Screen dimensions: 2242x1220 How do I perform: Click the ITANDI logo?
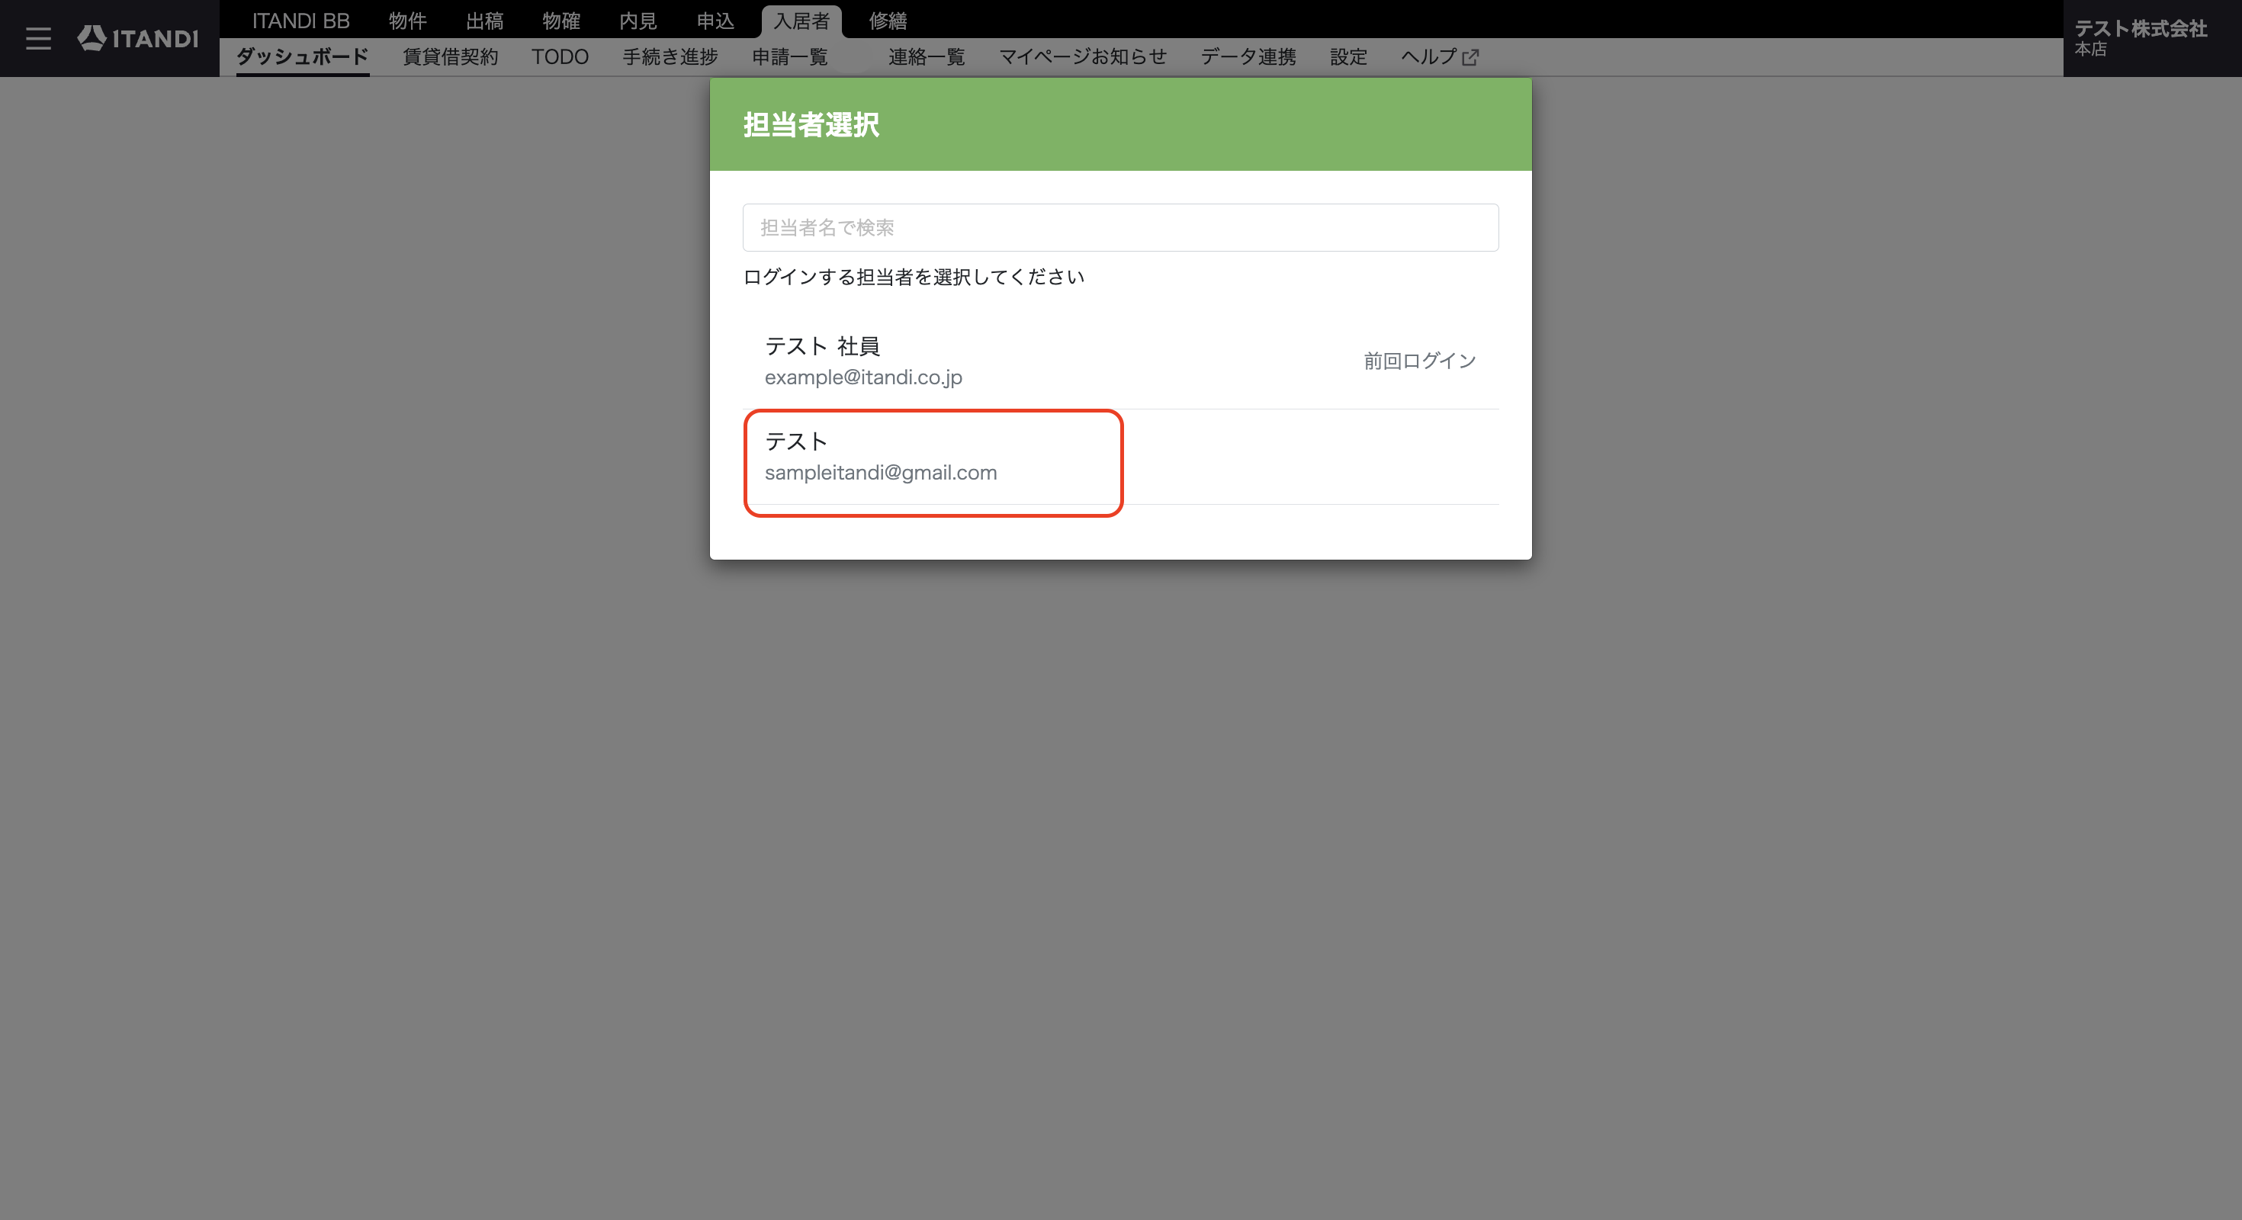coord(137,38)
